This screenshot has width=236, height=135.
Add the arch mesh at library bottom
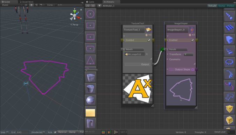coord(90,123)
